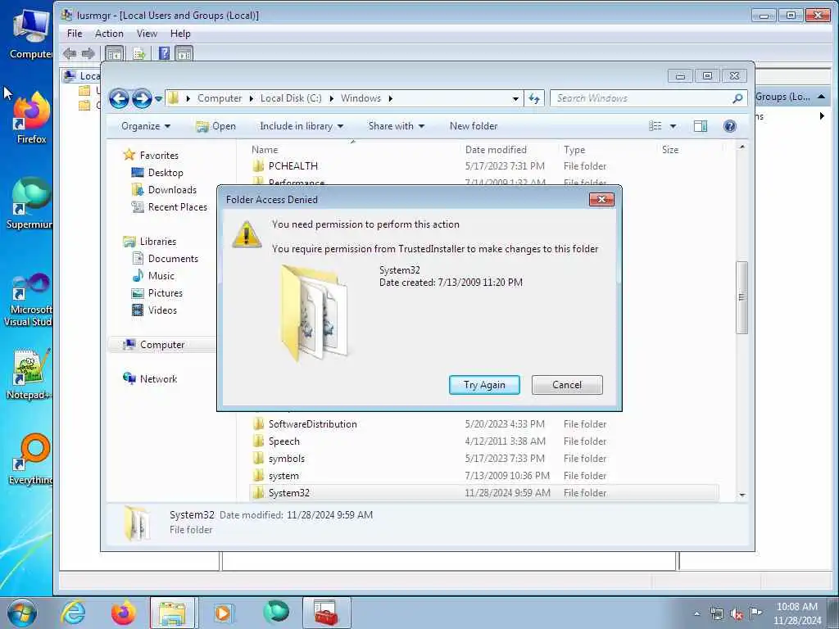
Task: Toggle the preview pane
Action: coord(701,126)
